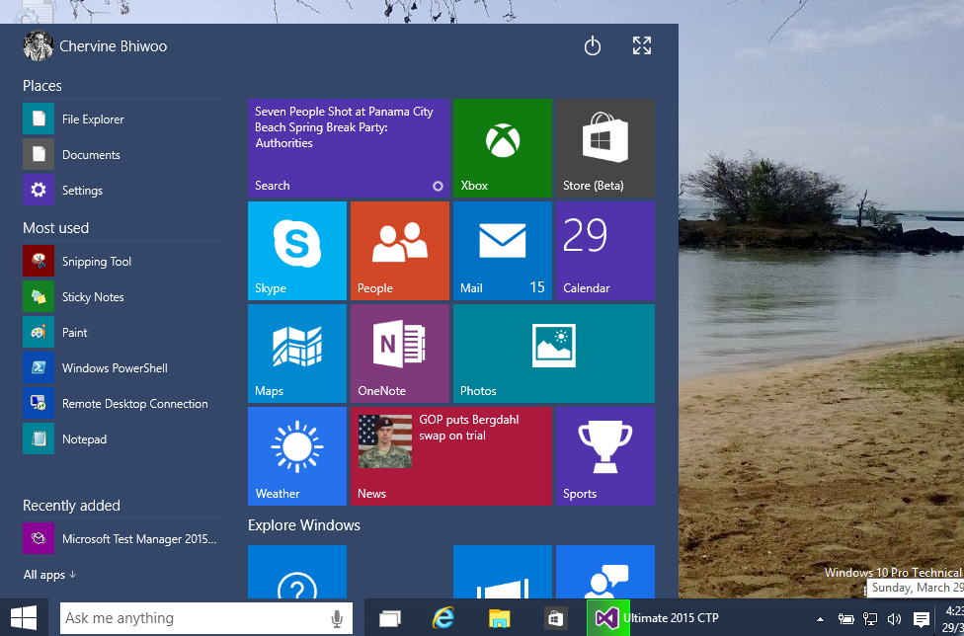
Task: Open the Store (Beta) tile
Action: point(604,148)
